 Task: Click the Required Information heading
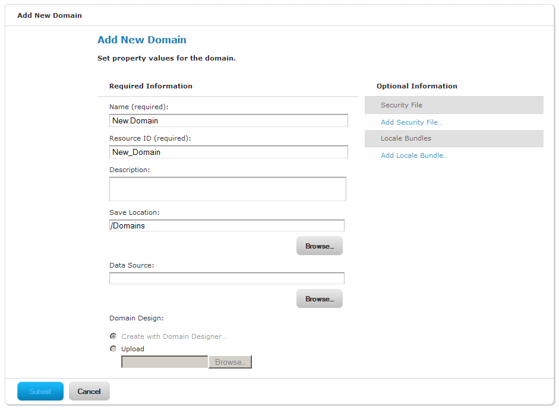click(x=151, y=86)
